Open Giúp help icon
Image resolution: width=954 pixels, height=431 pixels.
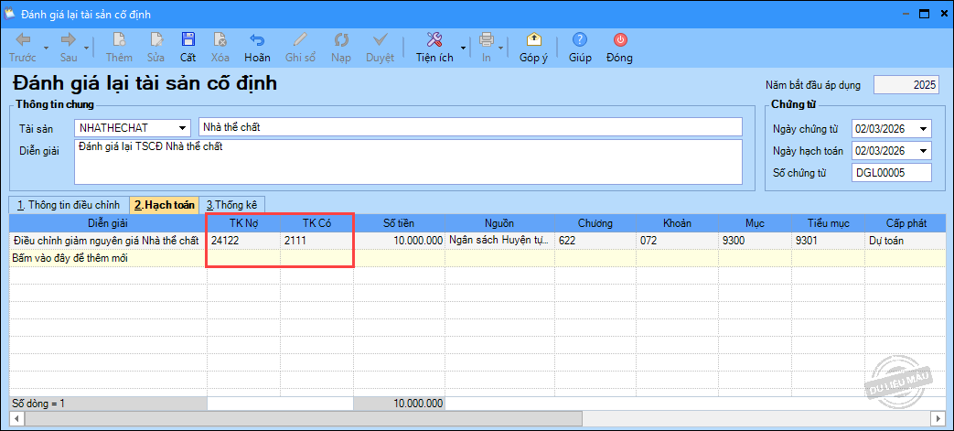pos(580,40)
